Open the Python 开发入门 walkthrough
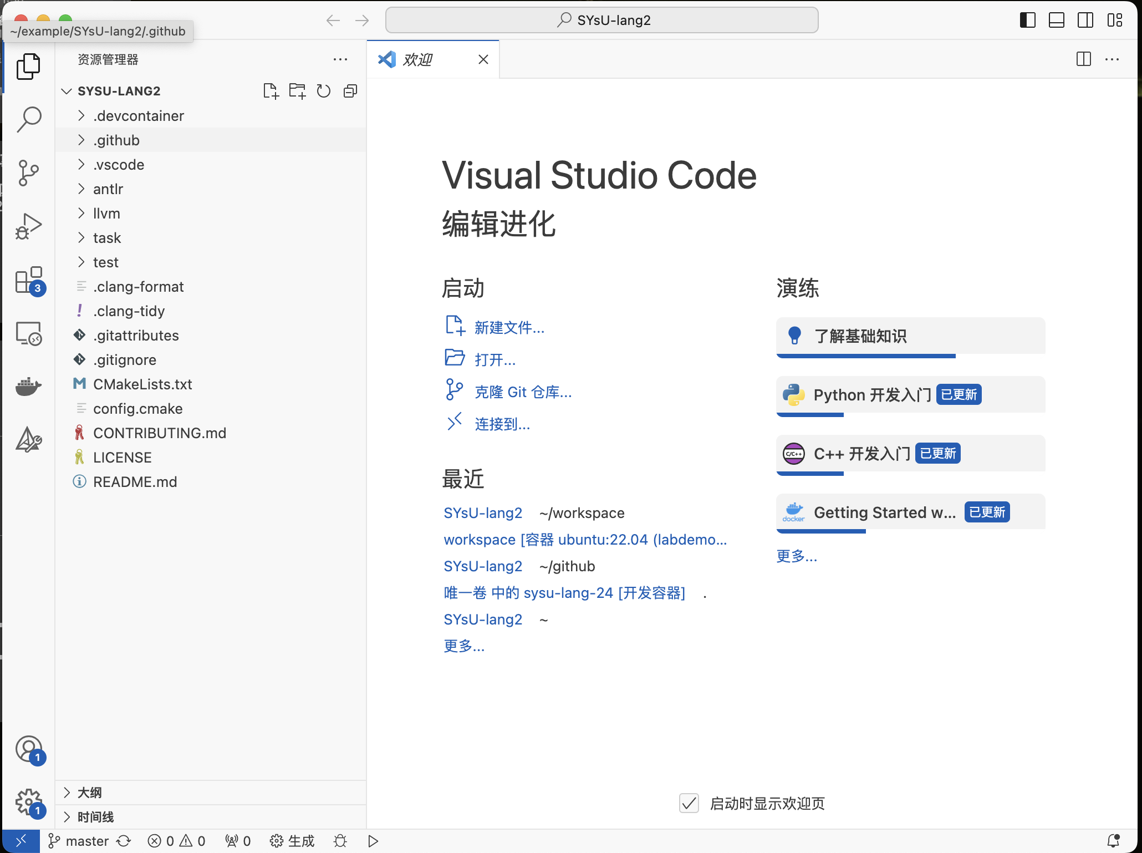The width and height of the screenshot is (1142, 853). tap(872, 395)
